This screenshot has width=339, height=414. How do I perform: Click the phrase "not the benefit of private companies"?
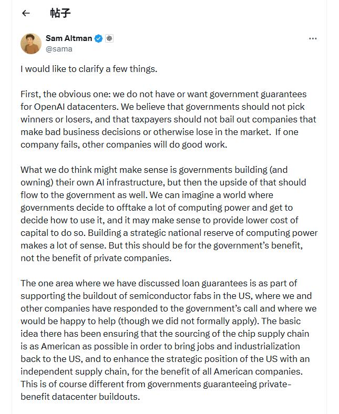(96, 258)
